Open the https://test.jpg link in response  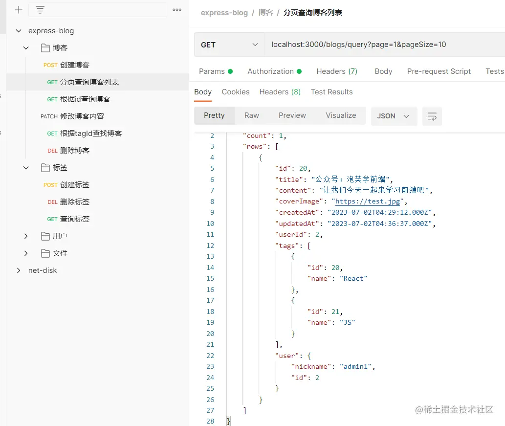[x=368, y=202]
